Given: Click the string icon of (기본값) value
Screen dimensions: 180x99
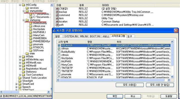Looking at the screenshot, I should pyautogui.click(x=57, y=9).
